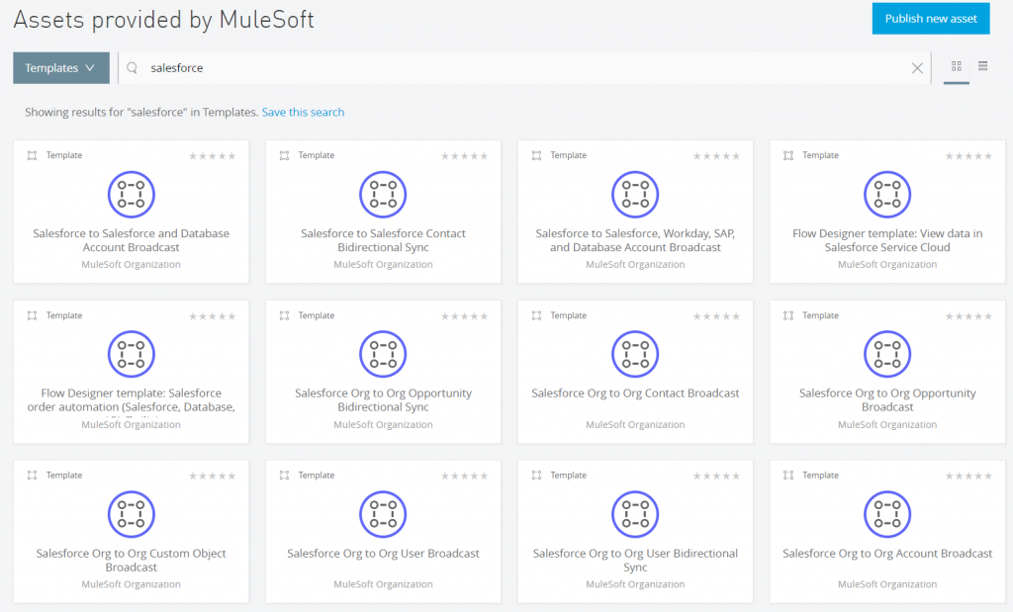Open the Templates filter dropdown
The width and height of the screenshot is (1013, 612).
60,68
